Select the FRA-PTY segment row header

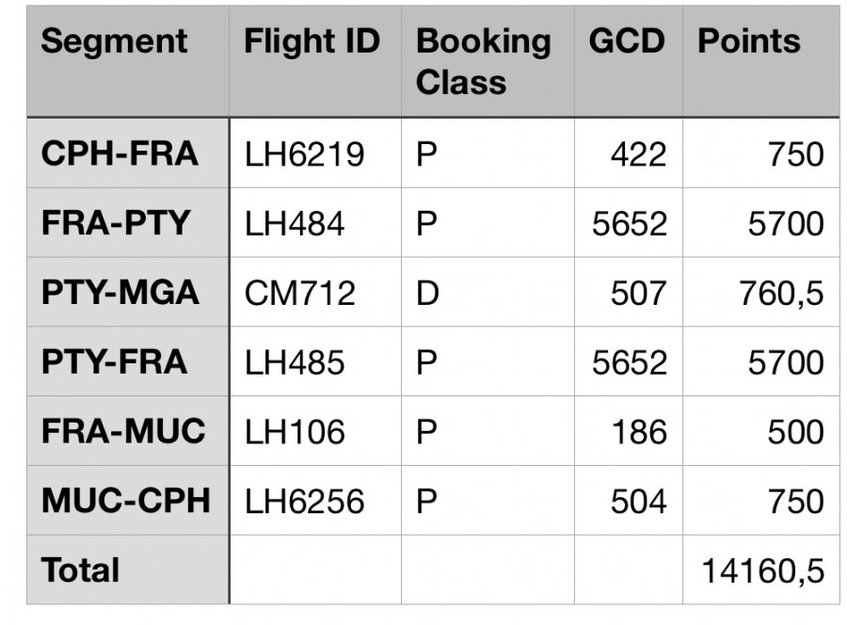coord(116,223)
